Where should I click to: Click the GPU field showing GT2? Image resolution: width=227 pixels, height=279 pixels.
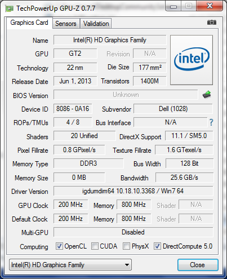[75, 54]
